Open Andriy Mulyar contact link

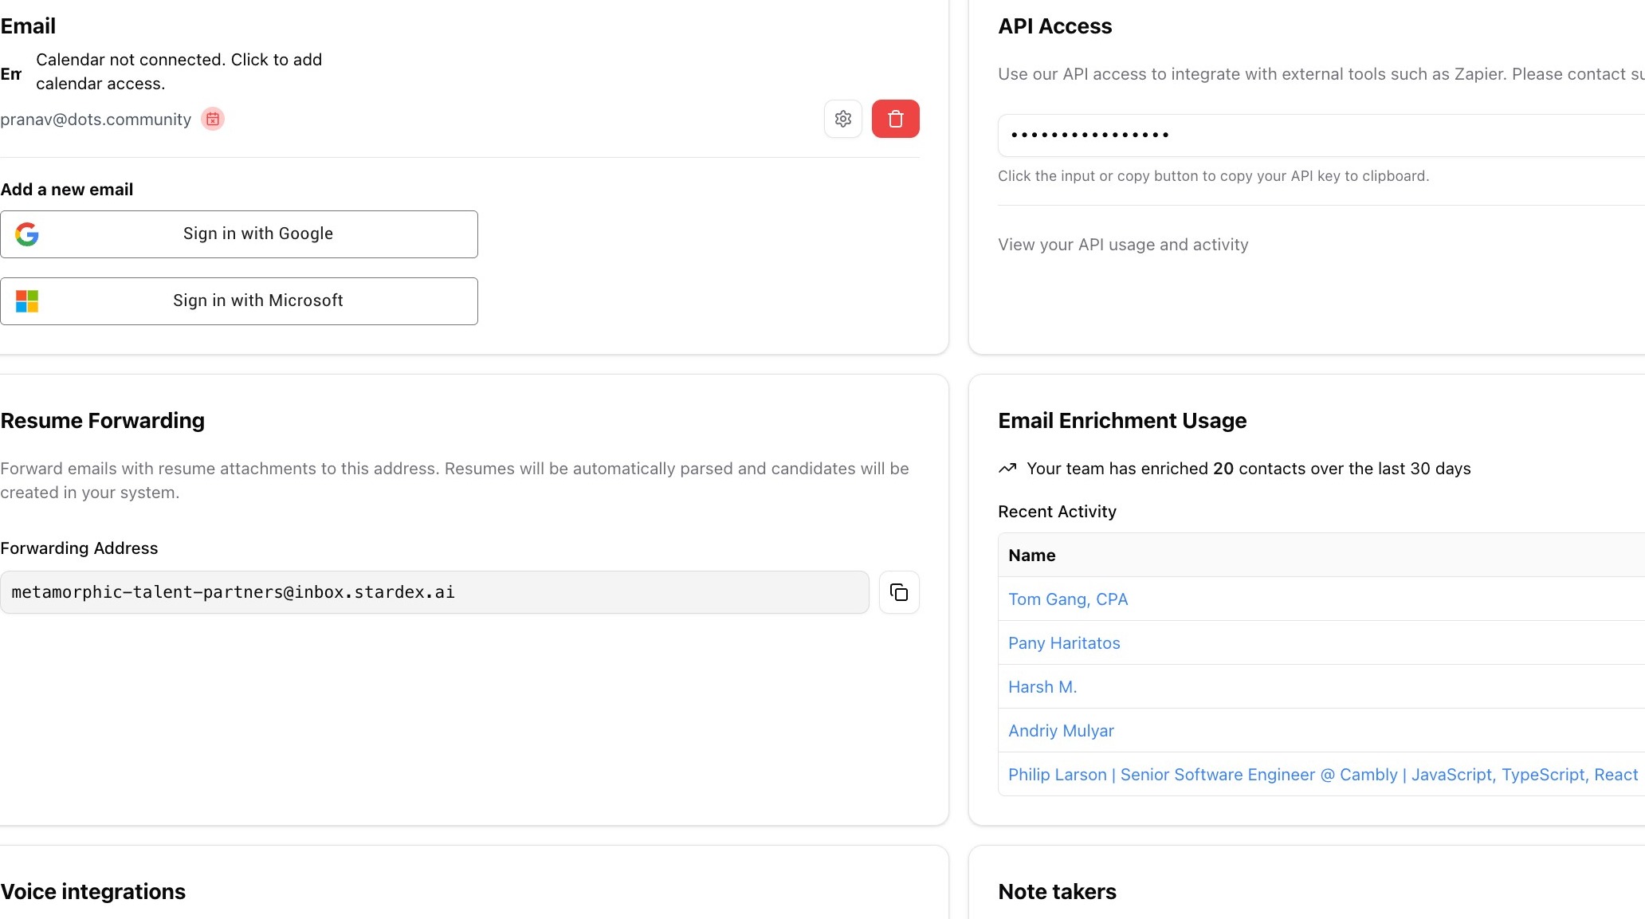[x=1060, y=731]
